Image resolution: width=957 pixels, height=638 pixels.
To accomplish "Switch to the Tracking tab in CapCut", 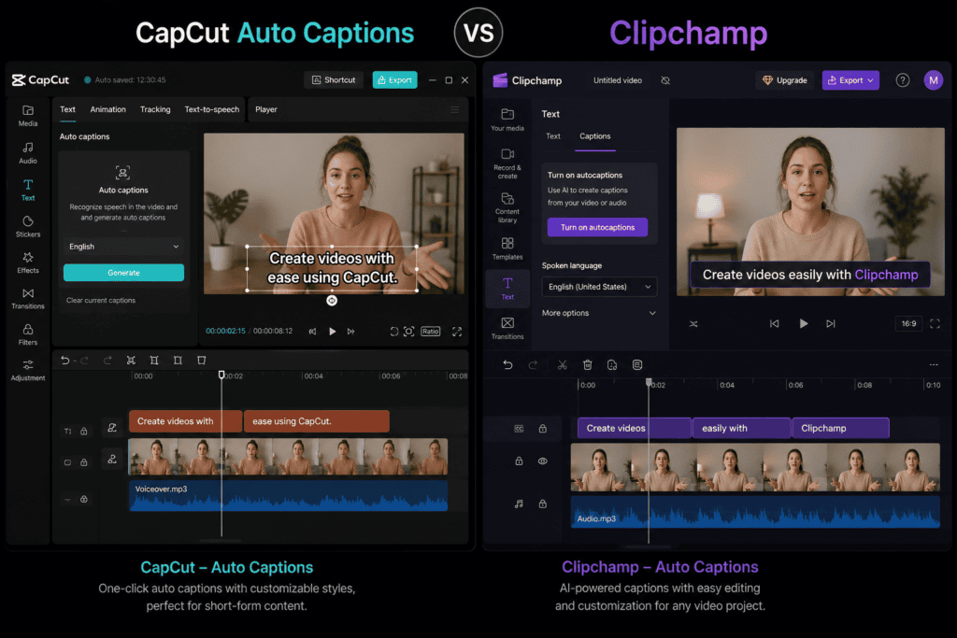I will [155, 110].
